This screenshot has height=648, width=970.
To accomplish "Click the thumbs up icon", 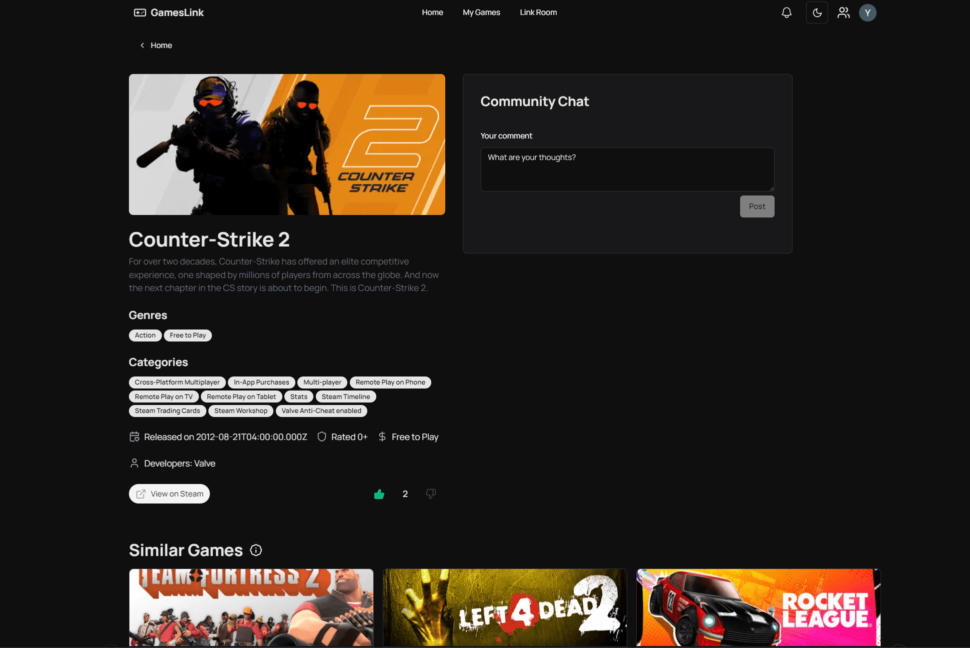I will (x=379, y=493).
